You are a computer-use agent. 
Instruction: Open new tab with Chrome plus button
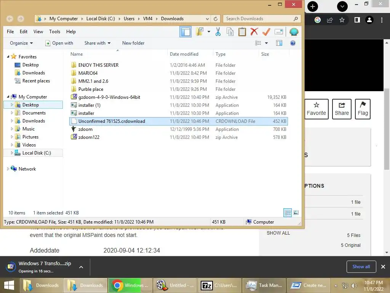pyautogui.click(x=313, y=6)
